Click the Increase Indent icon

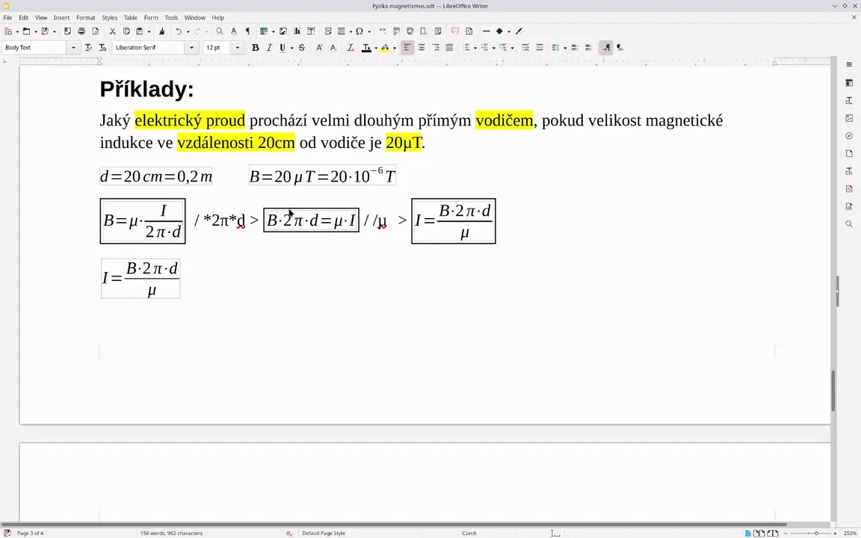tap(525, 48)
